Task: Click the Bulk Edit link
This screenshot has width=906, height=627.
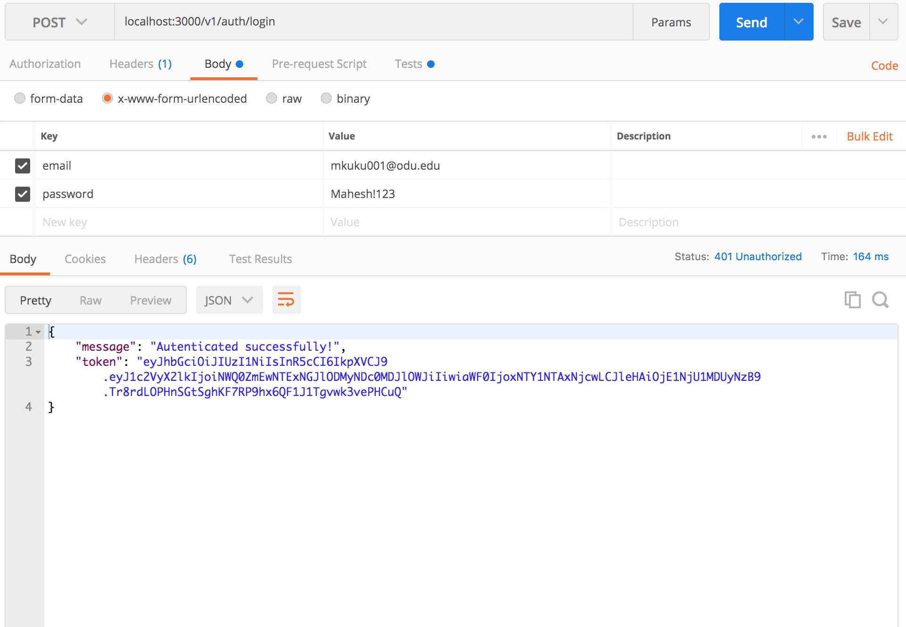Action: [869, 136]
